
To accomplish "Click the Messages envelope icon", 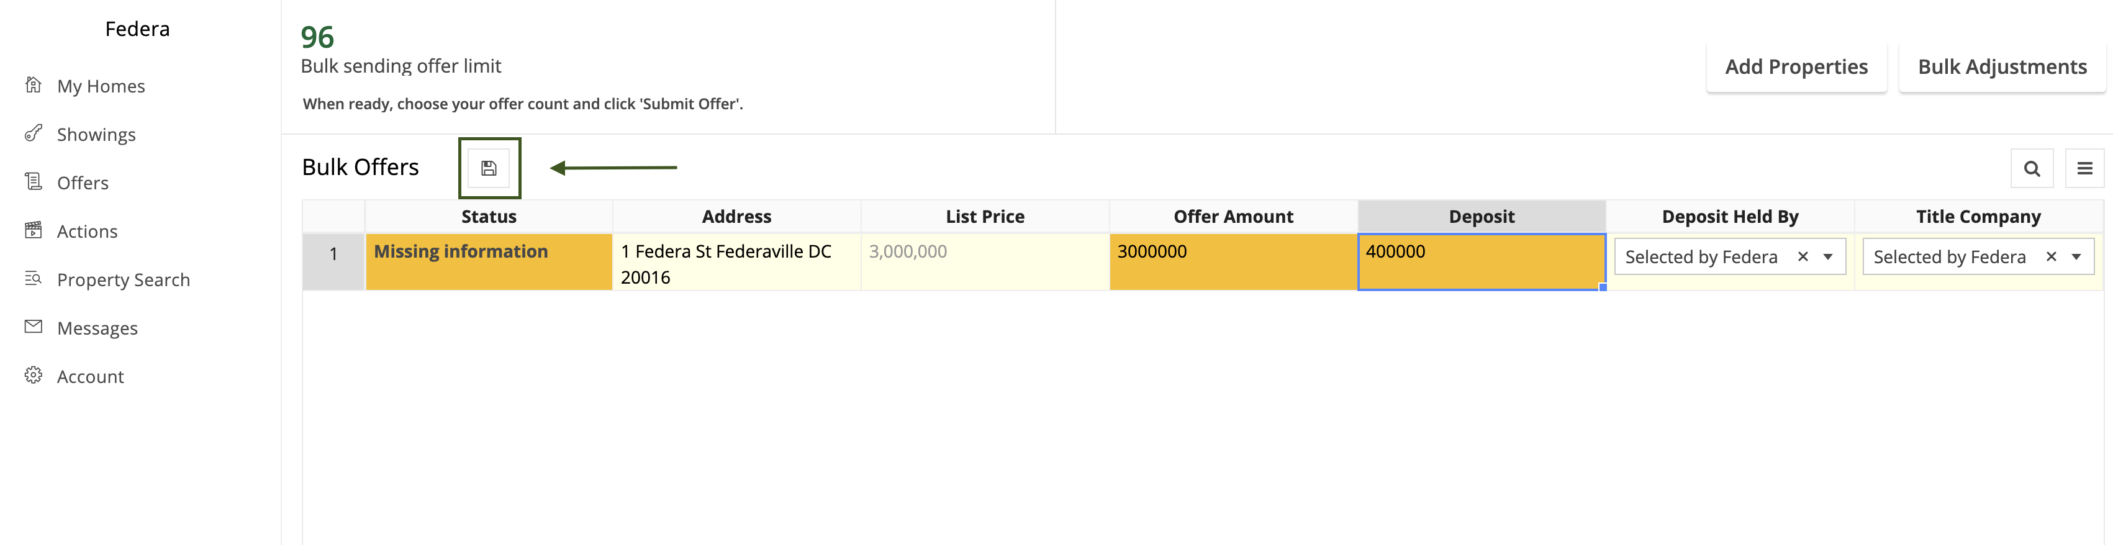I will [34, 327].
